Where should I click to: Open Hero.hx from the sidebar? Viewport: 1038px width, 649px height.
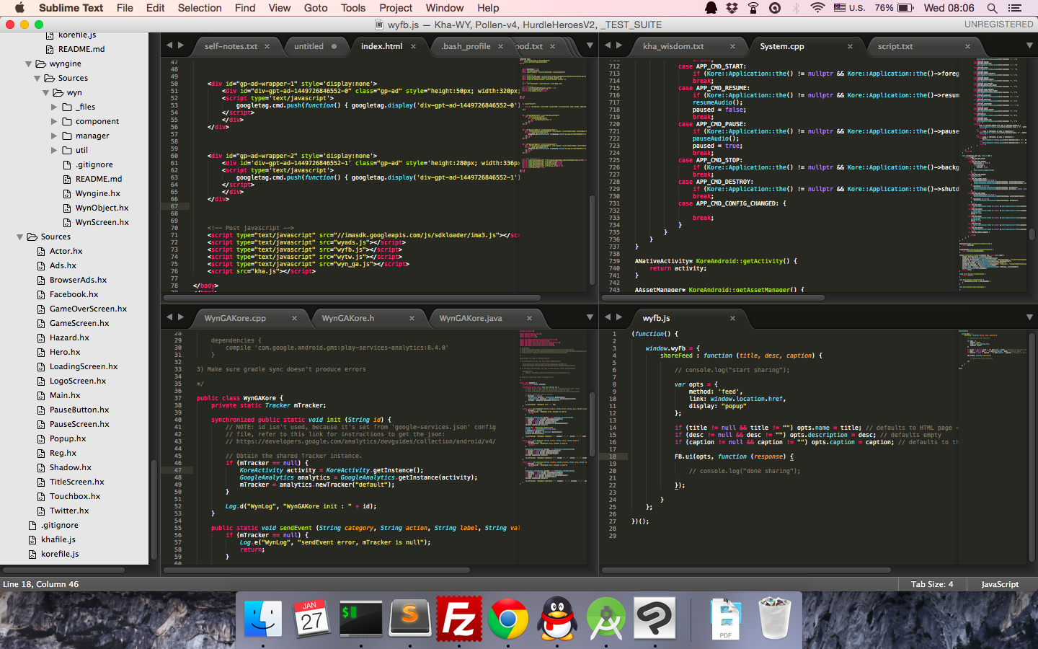(65, 352)
